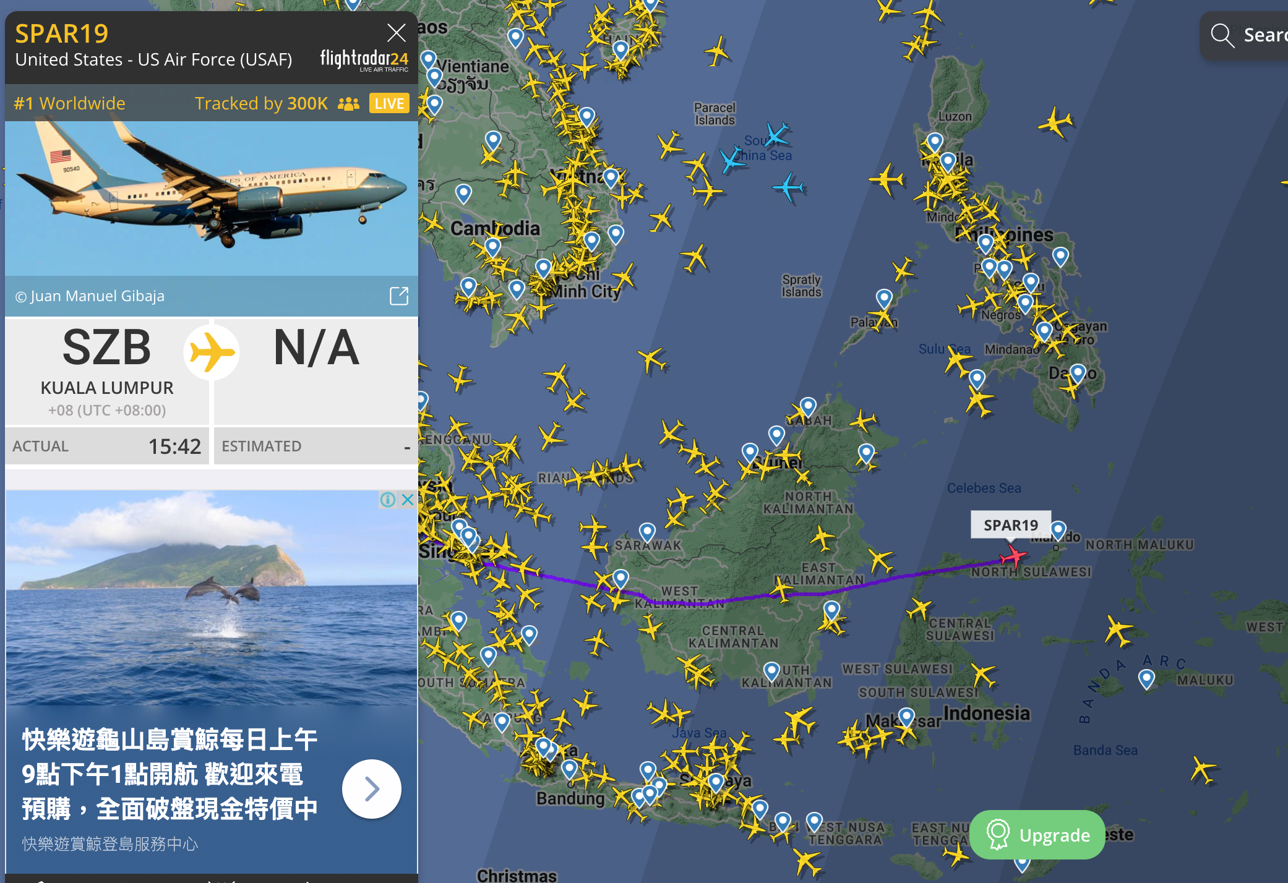Click the Upgrade button
The height and width of the screenshot is (883, 1288).
click(x=1037, y=835)
